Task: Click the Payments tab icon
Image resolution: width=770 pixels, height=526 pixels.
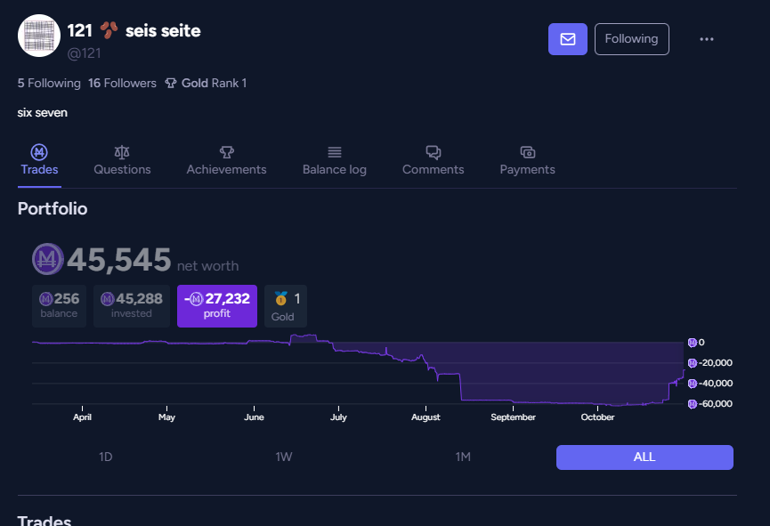Action: 527,152
